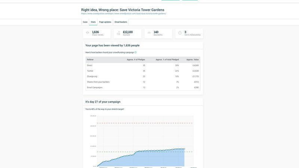Image resolution: width=299 pixels, height=168 pixels.
Task: Click the money raised icon
Action: click(x=118, y=33)
